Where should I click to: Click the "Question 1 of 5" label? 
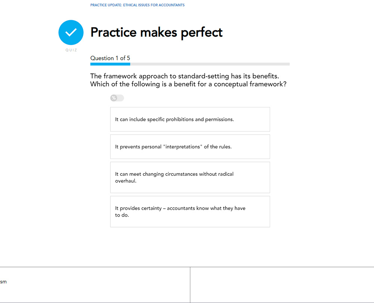click(110, 58)
